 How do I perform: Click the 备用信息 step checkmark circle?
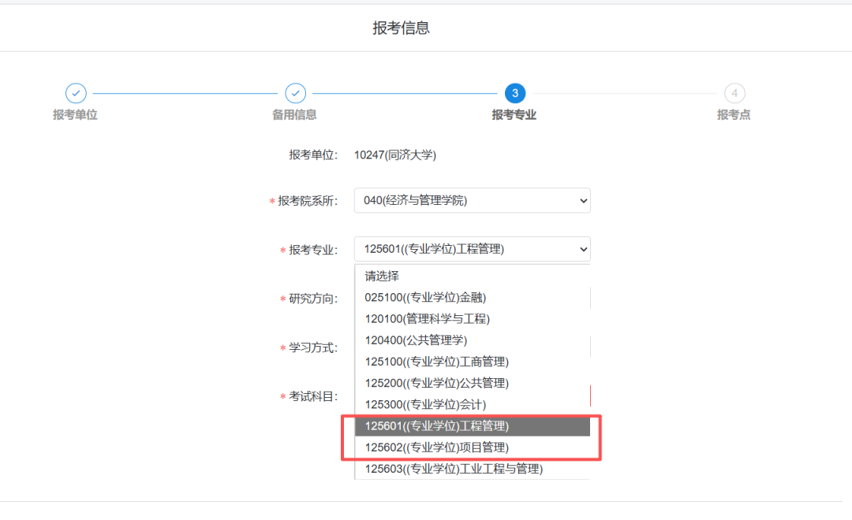click(x=295, y=93)
